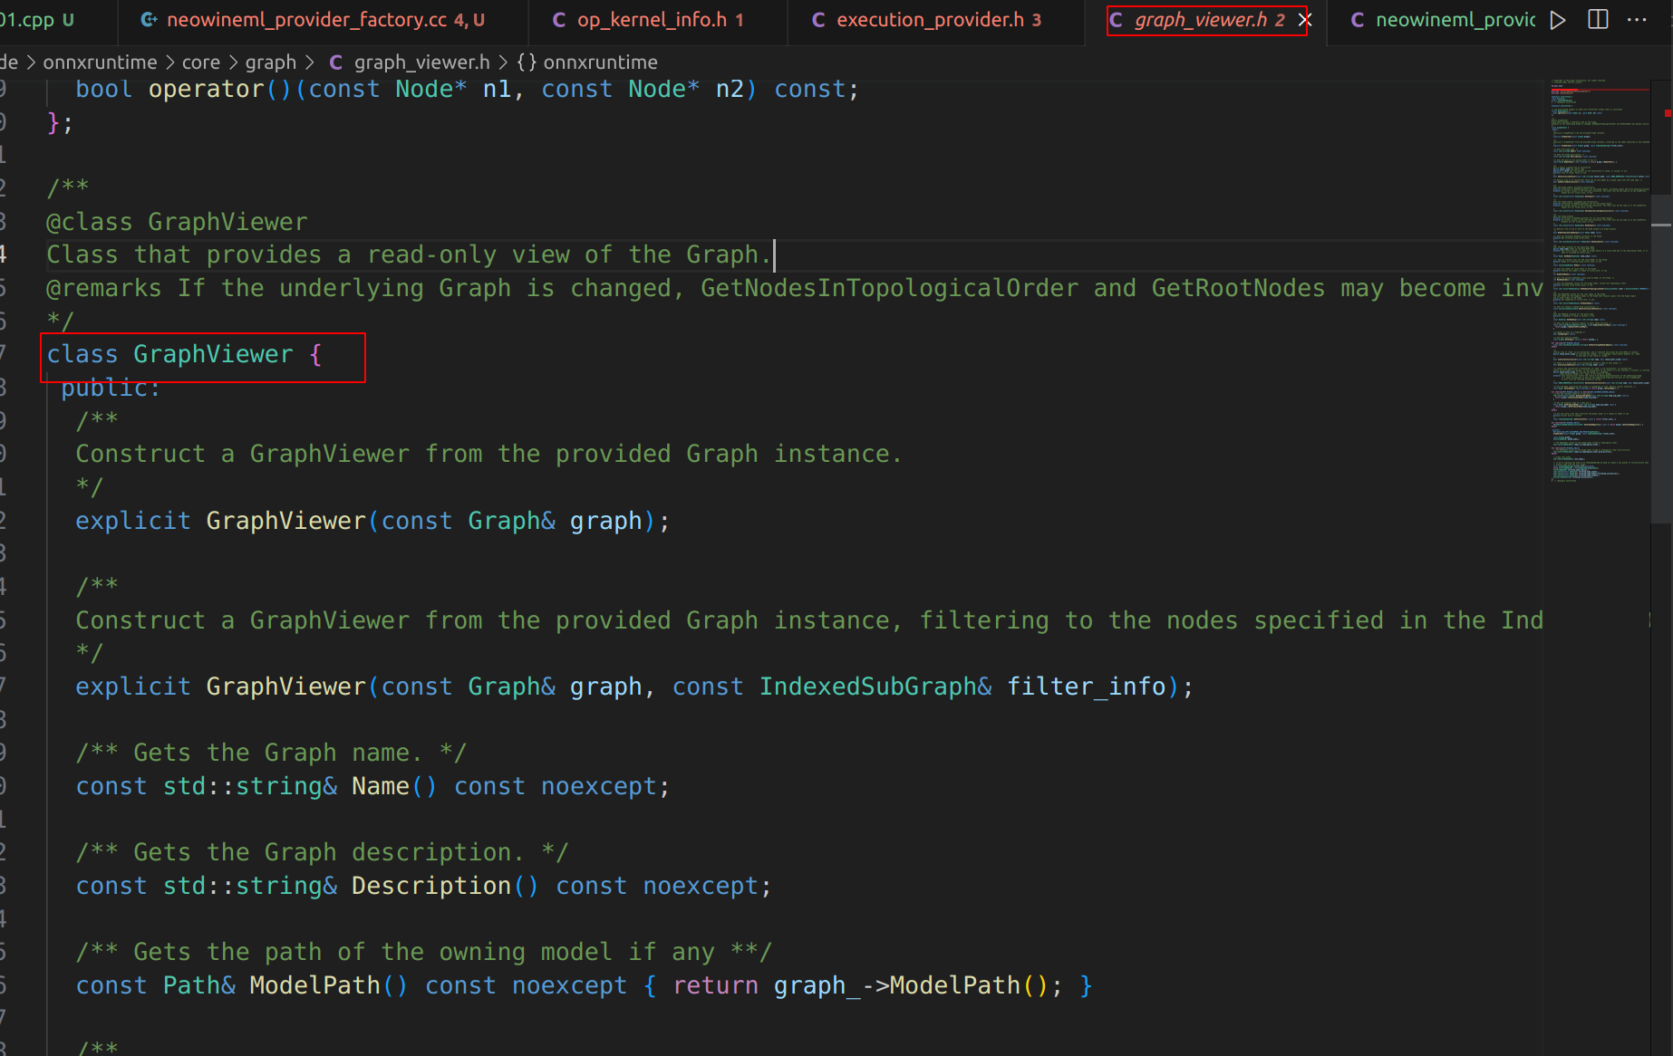Click '/** Gets the Graph name. */' comment
The width and height of the screenshot is (1673, 1056).
click(x=271, y=754)
